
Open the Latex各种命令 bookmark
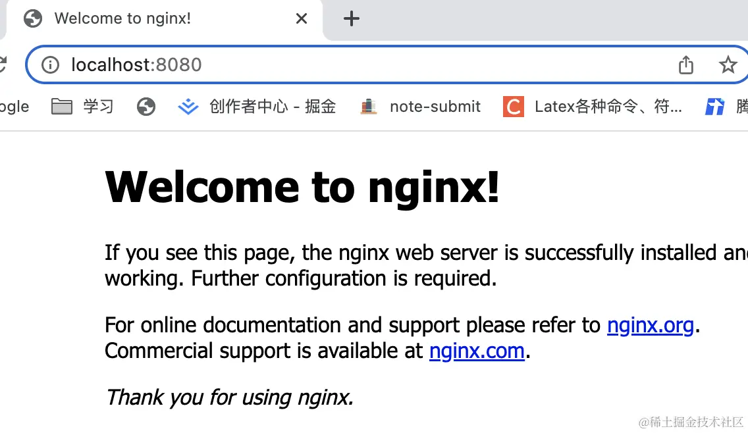click(x=593, y=107)
